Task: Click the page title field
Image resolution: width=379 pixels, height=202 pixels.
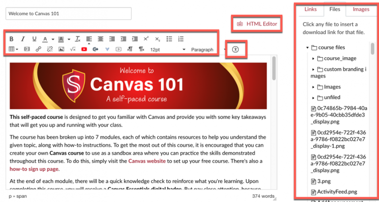Action: [x=69, y=14]
